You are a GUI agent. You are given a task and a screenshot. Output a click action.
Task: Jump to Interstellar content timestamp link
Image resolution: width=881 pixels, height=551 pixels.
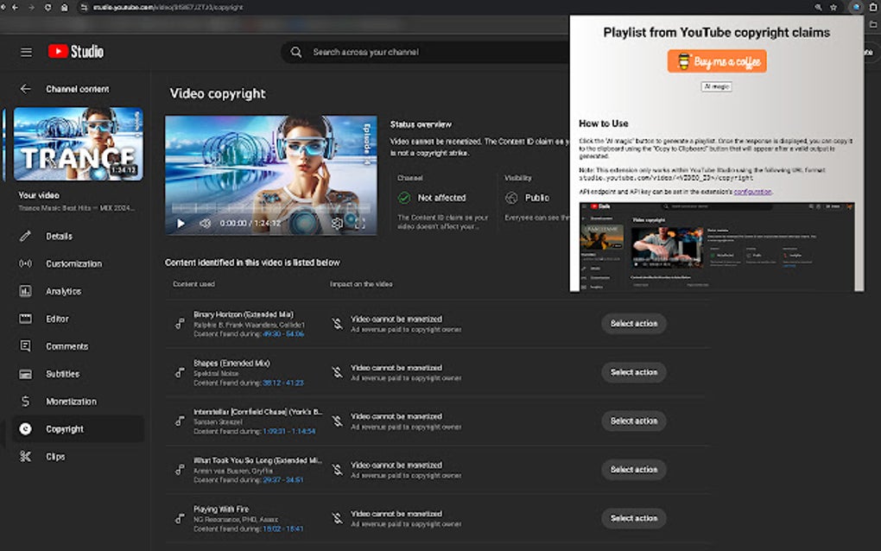point(288,431)
